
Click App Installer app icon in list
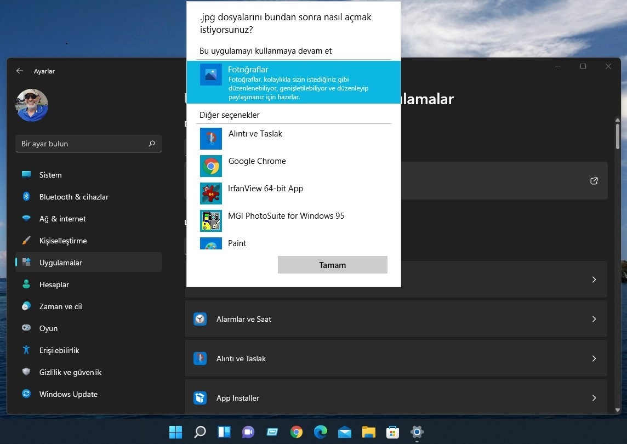click(x=200, y=398)
